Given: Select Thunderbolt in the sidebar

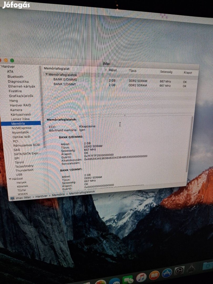Looking at the screenshot, I should [x=24, y=170].
